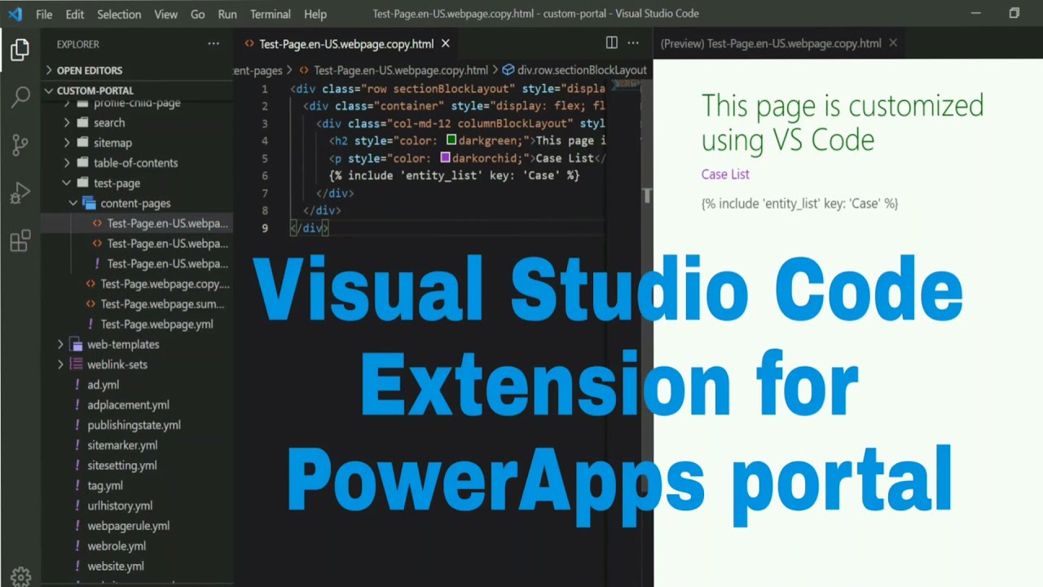Open the Extensions view
The height and width of the screenshot is (587, 1043).
(x=20, y=241)
